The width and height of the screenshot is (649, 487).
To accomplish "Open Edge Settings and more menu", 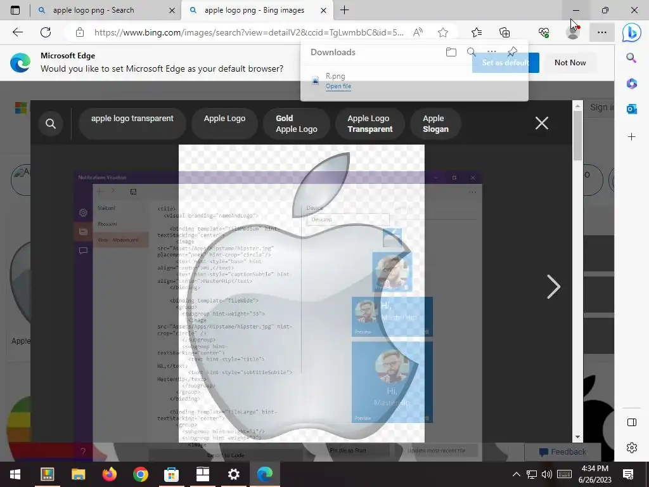I will [602, 32].
